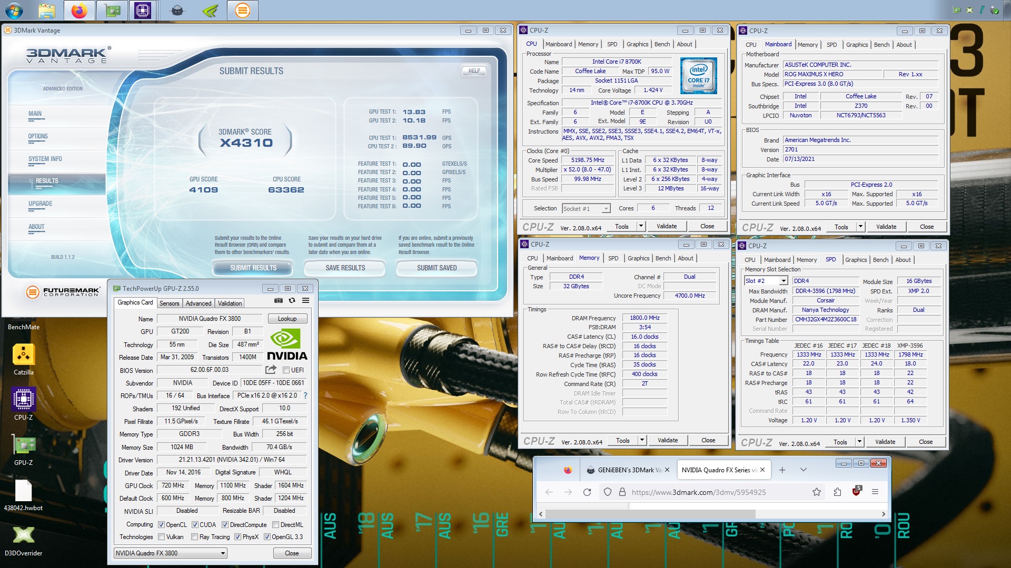
Task: Click the BIOS export share icon in GPU-Z
Action: [271, 370]
